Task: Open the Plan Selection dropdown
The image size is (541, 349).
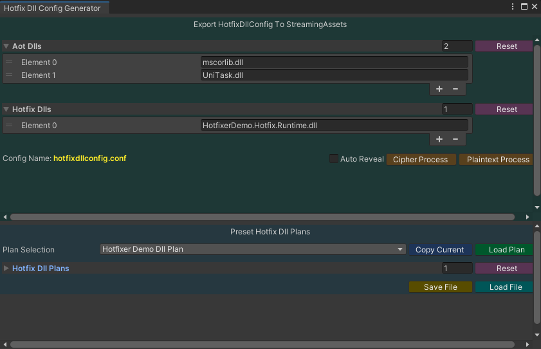Action: coord(252,249)
